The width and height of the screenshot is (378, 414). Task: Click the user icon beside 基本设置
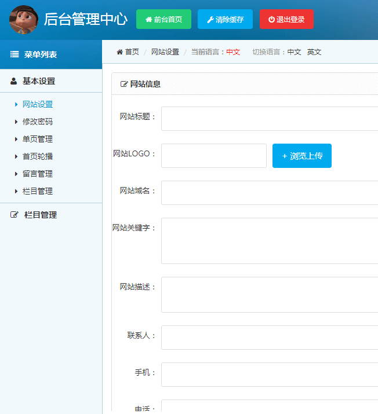14,82
